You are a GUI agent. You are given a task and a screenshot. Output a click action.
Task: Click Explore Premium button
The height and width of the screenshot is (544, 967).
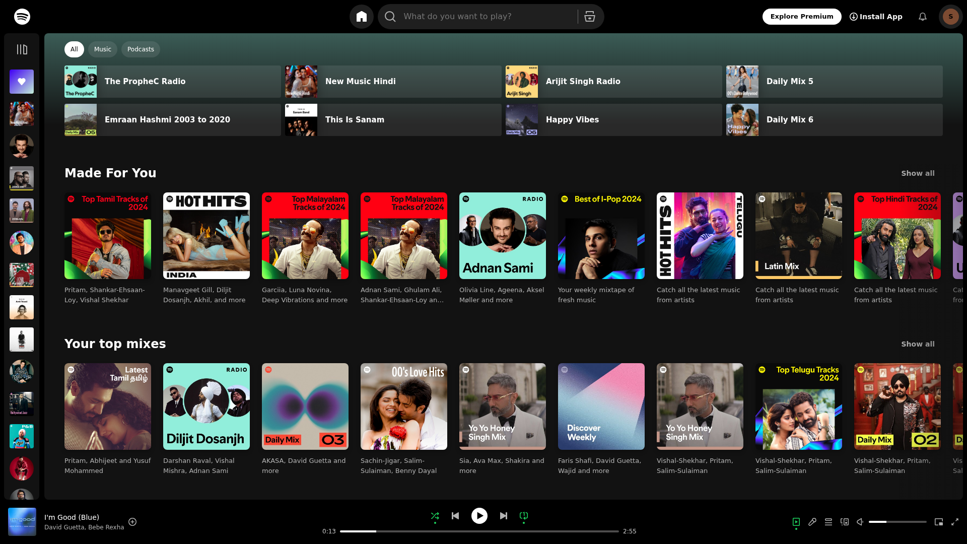coord(802,17)
